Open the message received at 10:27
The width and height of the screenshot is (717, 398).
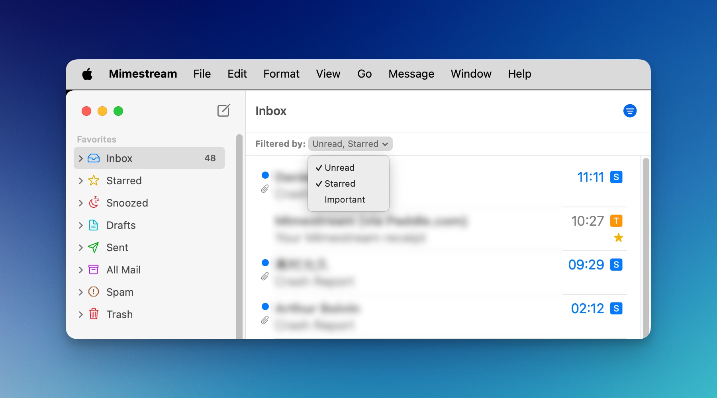(x=443, y=229)
